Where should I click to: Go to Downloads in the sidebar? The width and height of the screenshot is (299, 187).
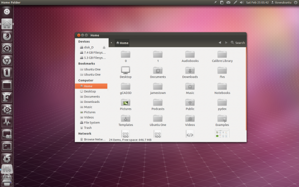[90, 102]
